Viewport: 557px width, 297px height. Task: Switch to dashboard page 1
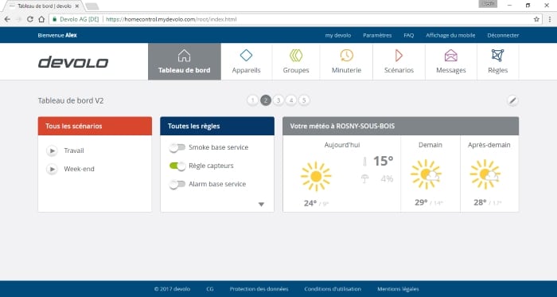[x=252, y=100]
